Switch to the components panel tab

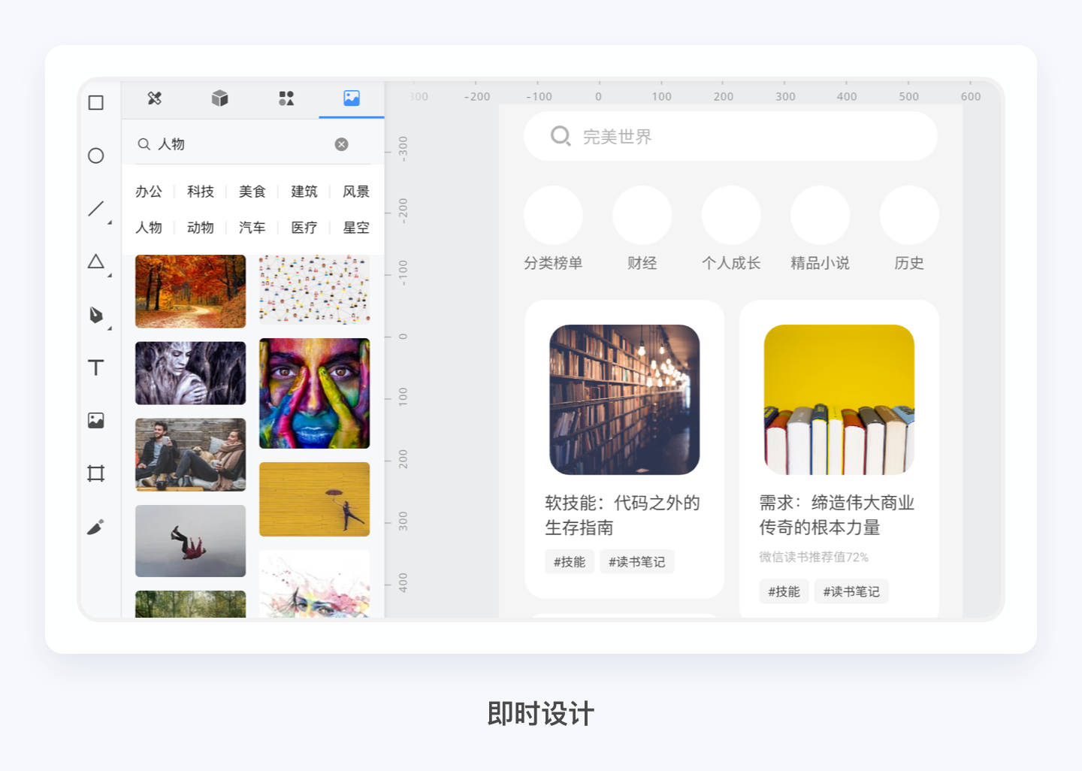[x=219, y=98]
